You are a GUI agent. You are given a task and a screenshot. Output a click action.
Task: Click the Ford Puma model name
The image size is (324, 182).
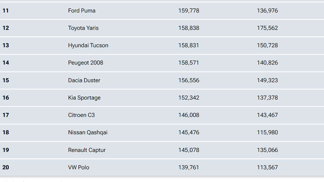pyautogui.click(x=82, y=11)
